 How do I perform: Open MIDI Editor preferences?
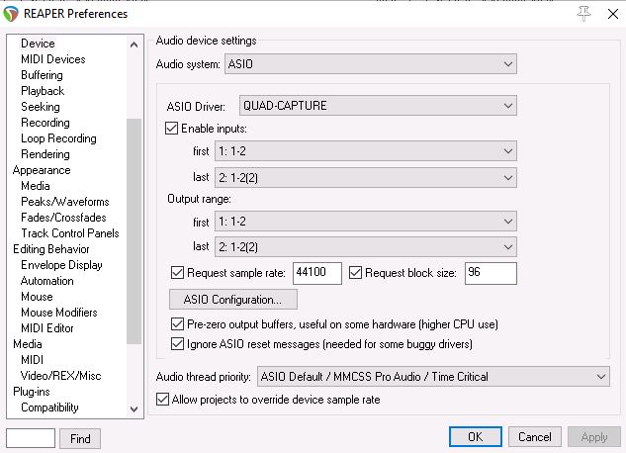(x=47, y=328)
